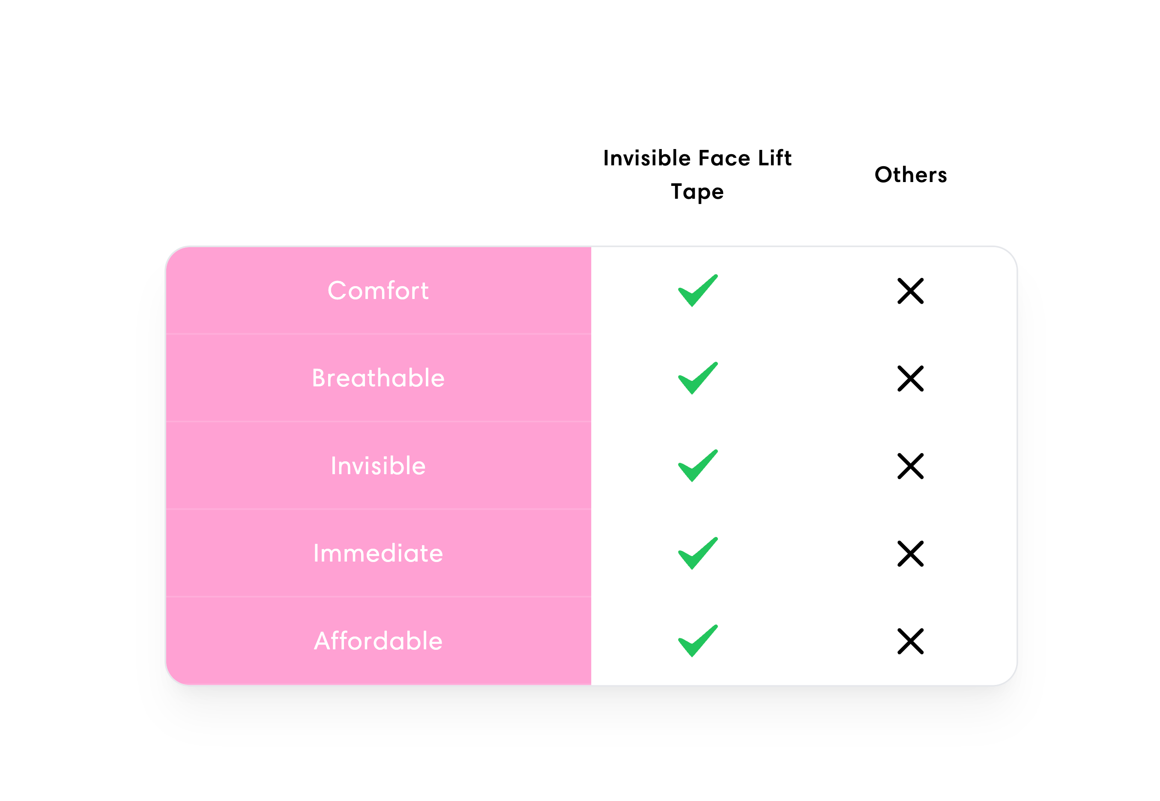Select the Breathable label
The height and width of the screenshot is (801, 1160).
pyautogui.click(x=378, y=378)
